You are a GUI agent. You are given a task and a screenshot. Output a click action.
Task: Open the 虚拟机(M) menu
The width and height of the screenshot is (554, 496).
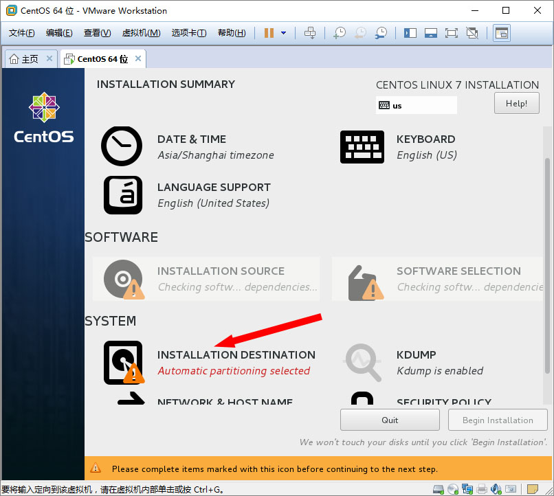[x=141, y=33]
